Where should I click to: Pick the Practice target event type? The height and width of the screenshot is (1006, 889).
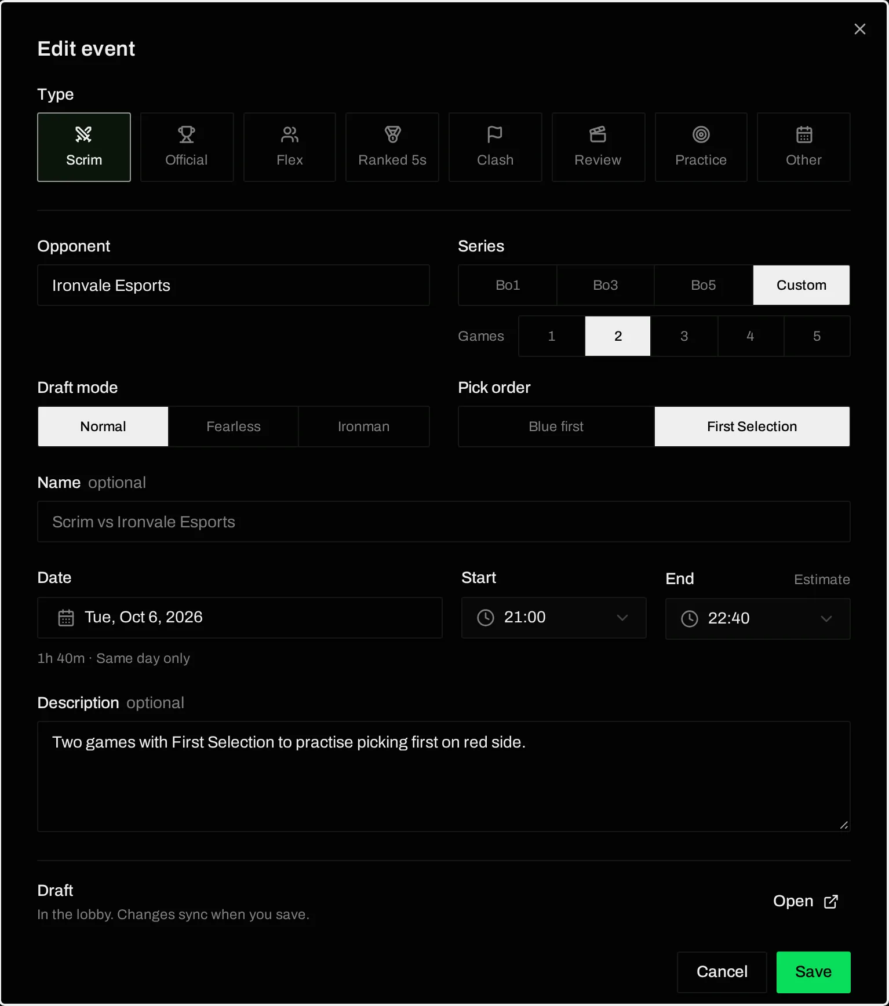pyautogui.click(x=701, y=147)
